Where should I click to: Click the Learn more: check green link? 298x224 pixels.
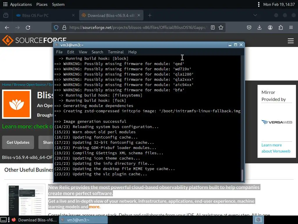28,127
